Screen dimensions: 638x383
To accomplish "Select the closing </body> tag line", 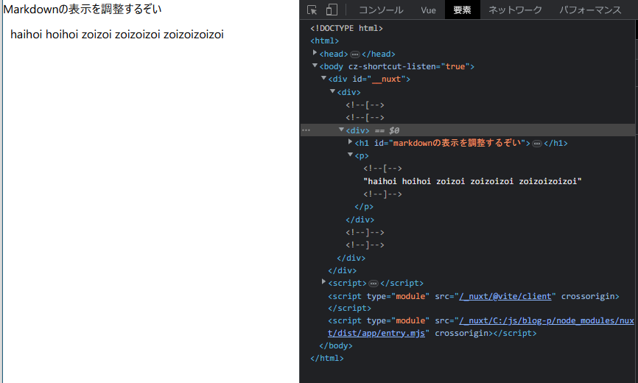I will pyautogui.click(x=336, y=345).
